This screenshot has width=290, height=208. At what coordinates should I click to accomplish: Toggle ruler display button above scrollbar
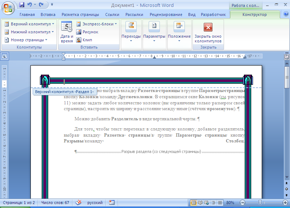click(x=287, y=57)
